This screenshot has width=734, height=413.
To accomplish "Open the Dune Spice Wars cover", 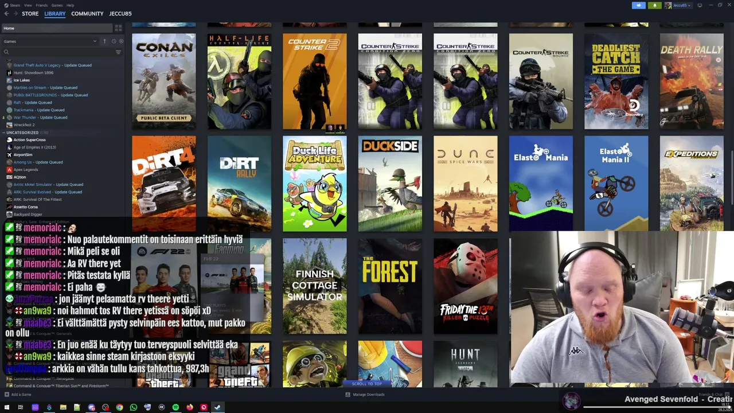I will point(466,184).
